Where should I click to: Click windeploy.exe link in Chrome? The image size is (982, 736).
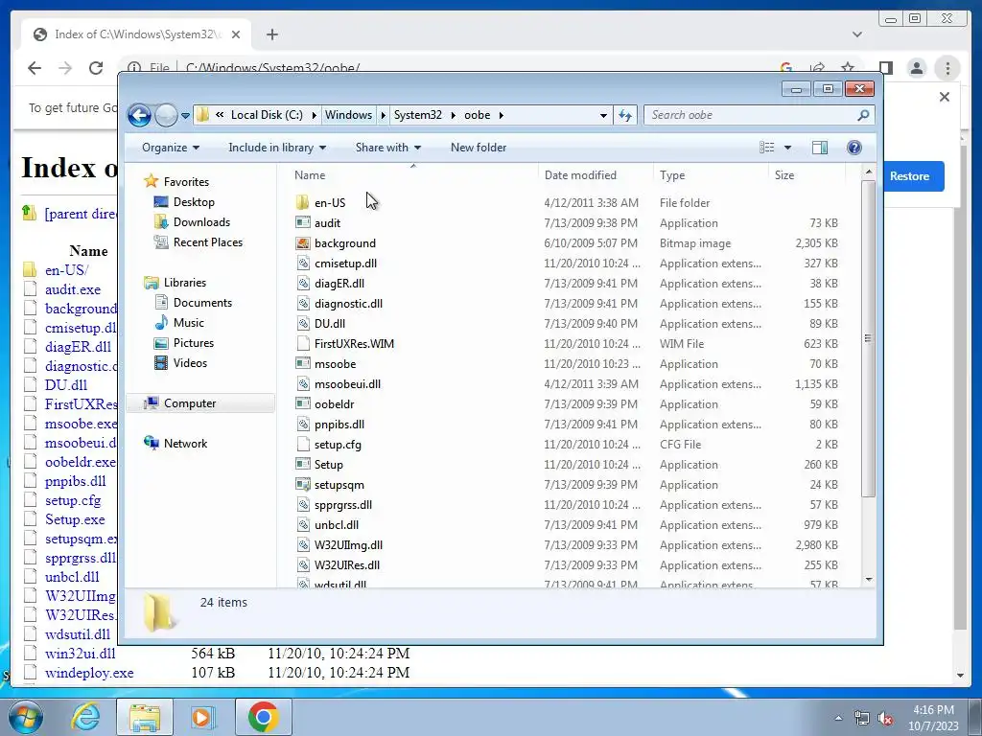click(89, 673)
